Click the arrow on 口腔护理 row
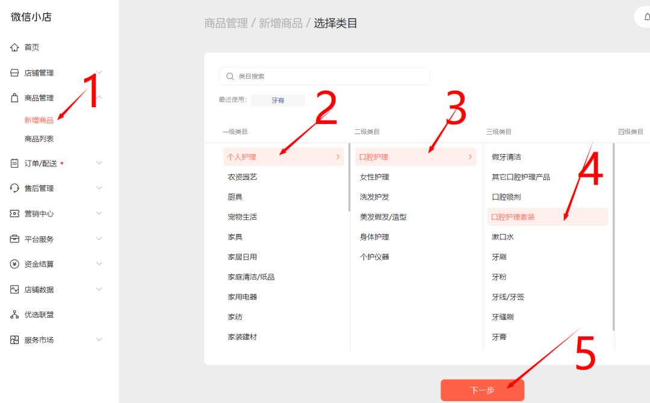 click(x=470, y=156)
